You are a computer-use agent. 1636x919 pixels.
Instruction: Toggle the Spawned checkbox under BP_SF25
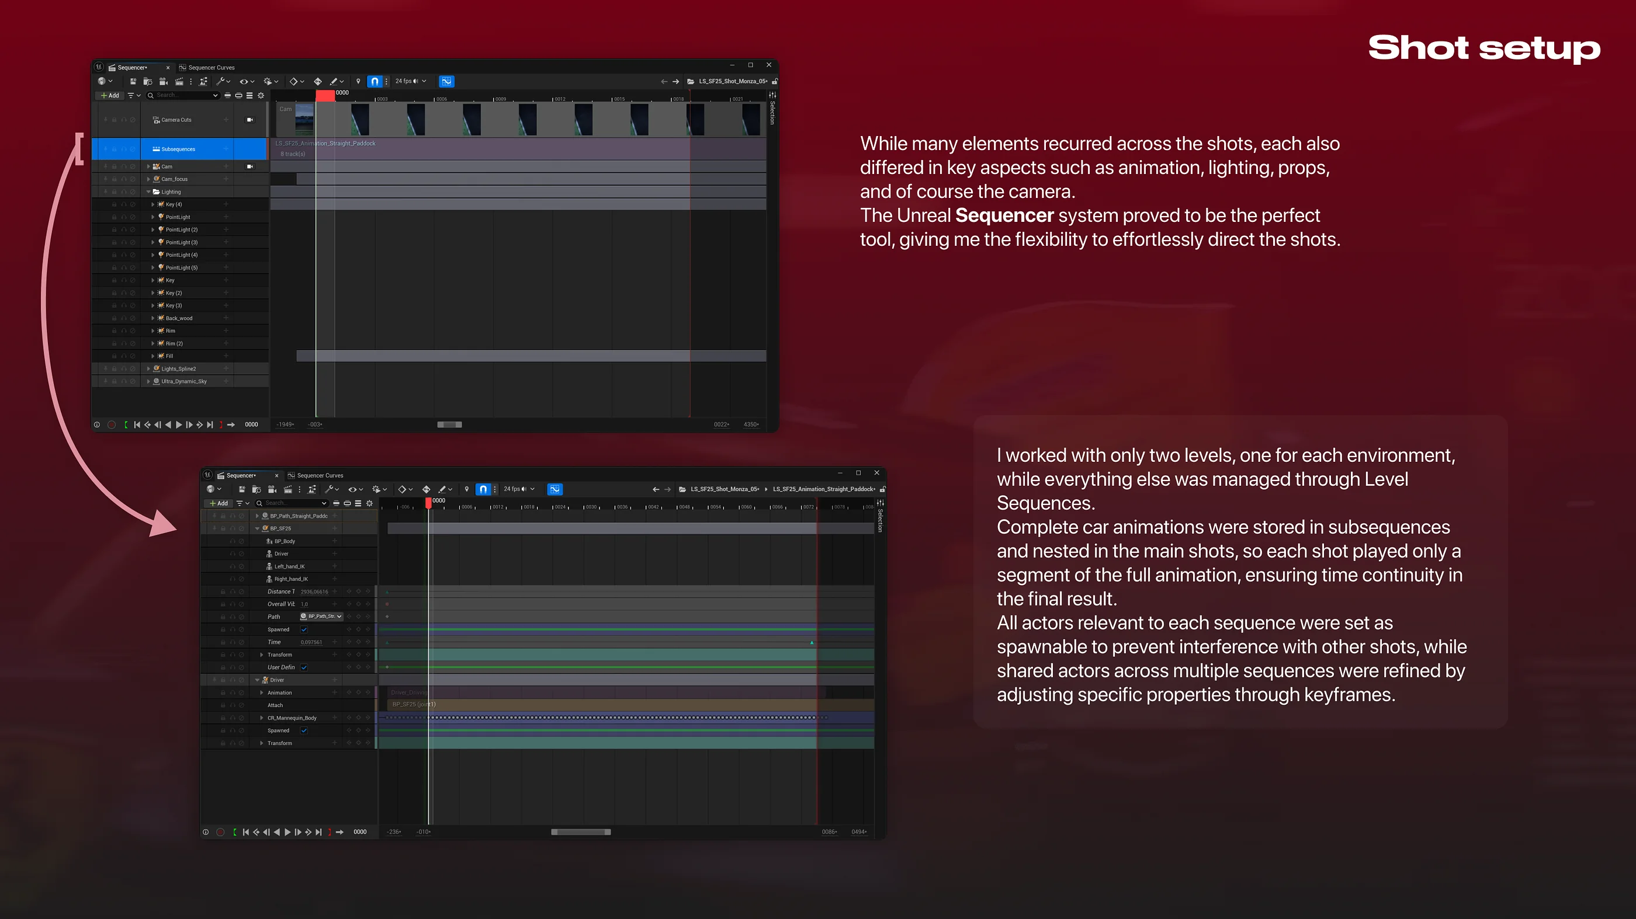(x=304, y=629)
